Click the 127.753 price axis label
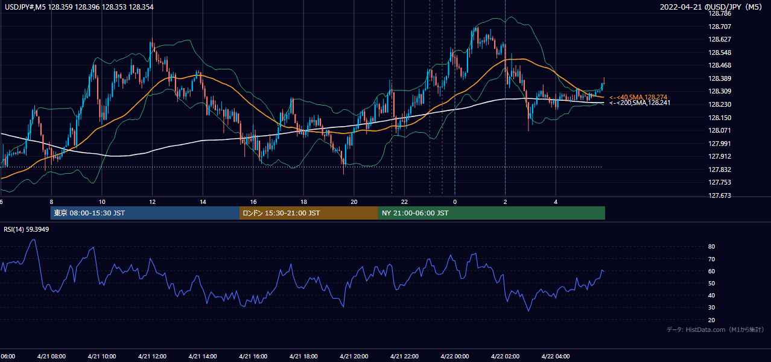 click(x=720, y=182)
